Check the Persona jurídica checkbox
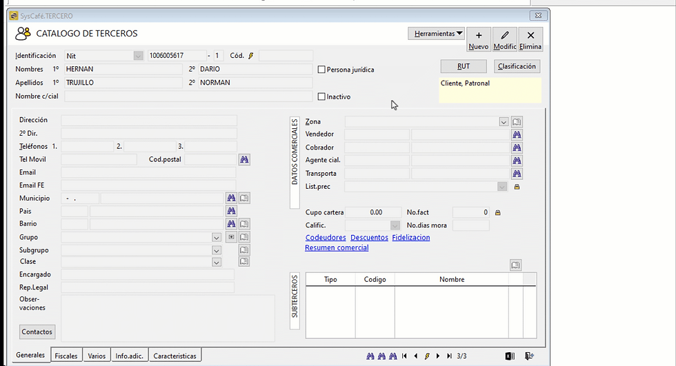 pyautogui.click(x=321, y=70)
